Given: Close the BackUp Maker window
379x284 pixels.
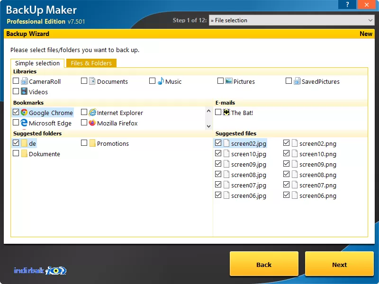Looking at the screenshot, I should pos(366,4).
